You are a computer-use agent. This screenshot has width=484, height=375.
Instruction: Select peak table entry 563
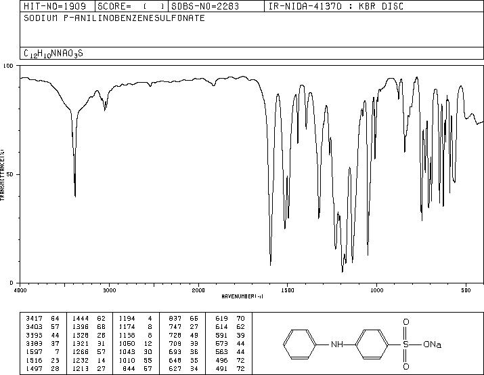pyautogui.click(x=221, y=352)
